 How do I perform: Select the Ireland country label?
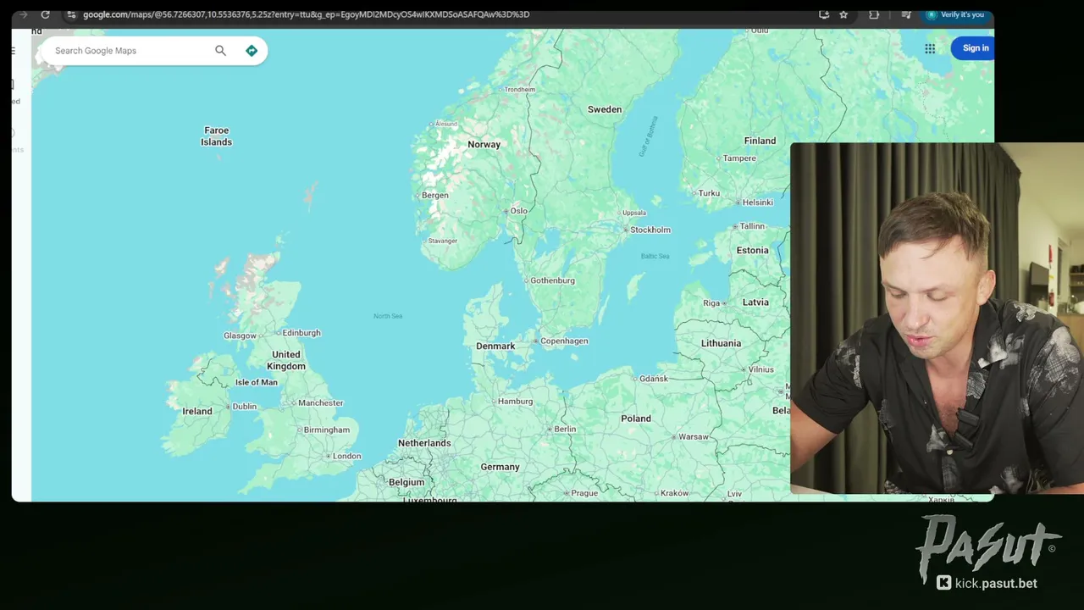[197, 412]
